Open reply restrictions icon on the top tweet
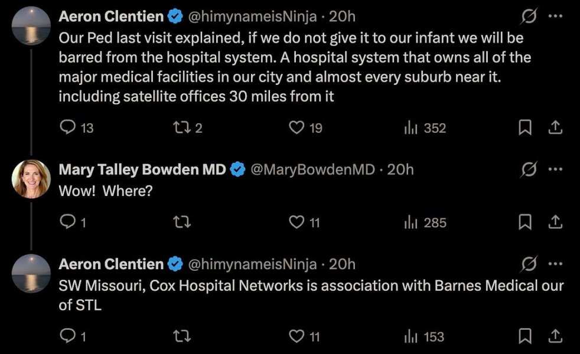580x354 pixels. [529, 16]
